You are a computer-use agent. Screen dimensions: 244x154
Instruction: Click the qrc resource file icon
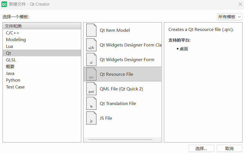pos(91,74)
